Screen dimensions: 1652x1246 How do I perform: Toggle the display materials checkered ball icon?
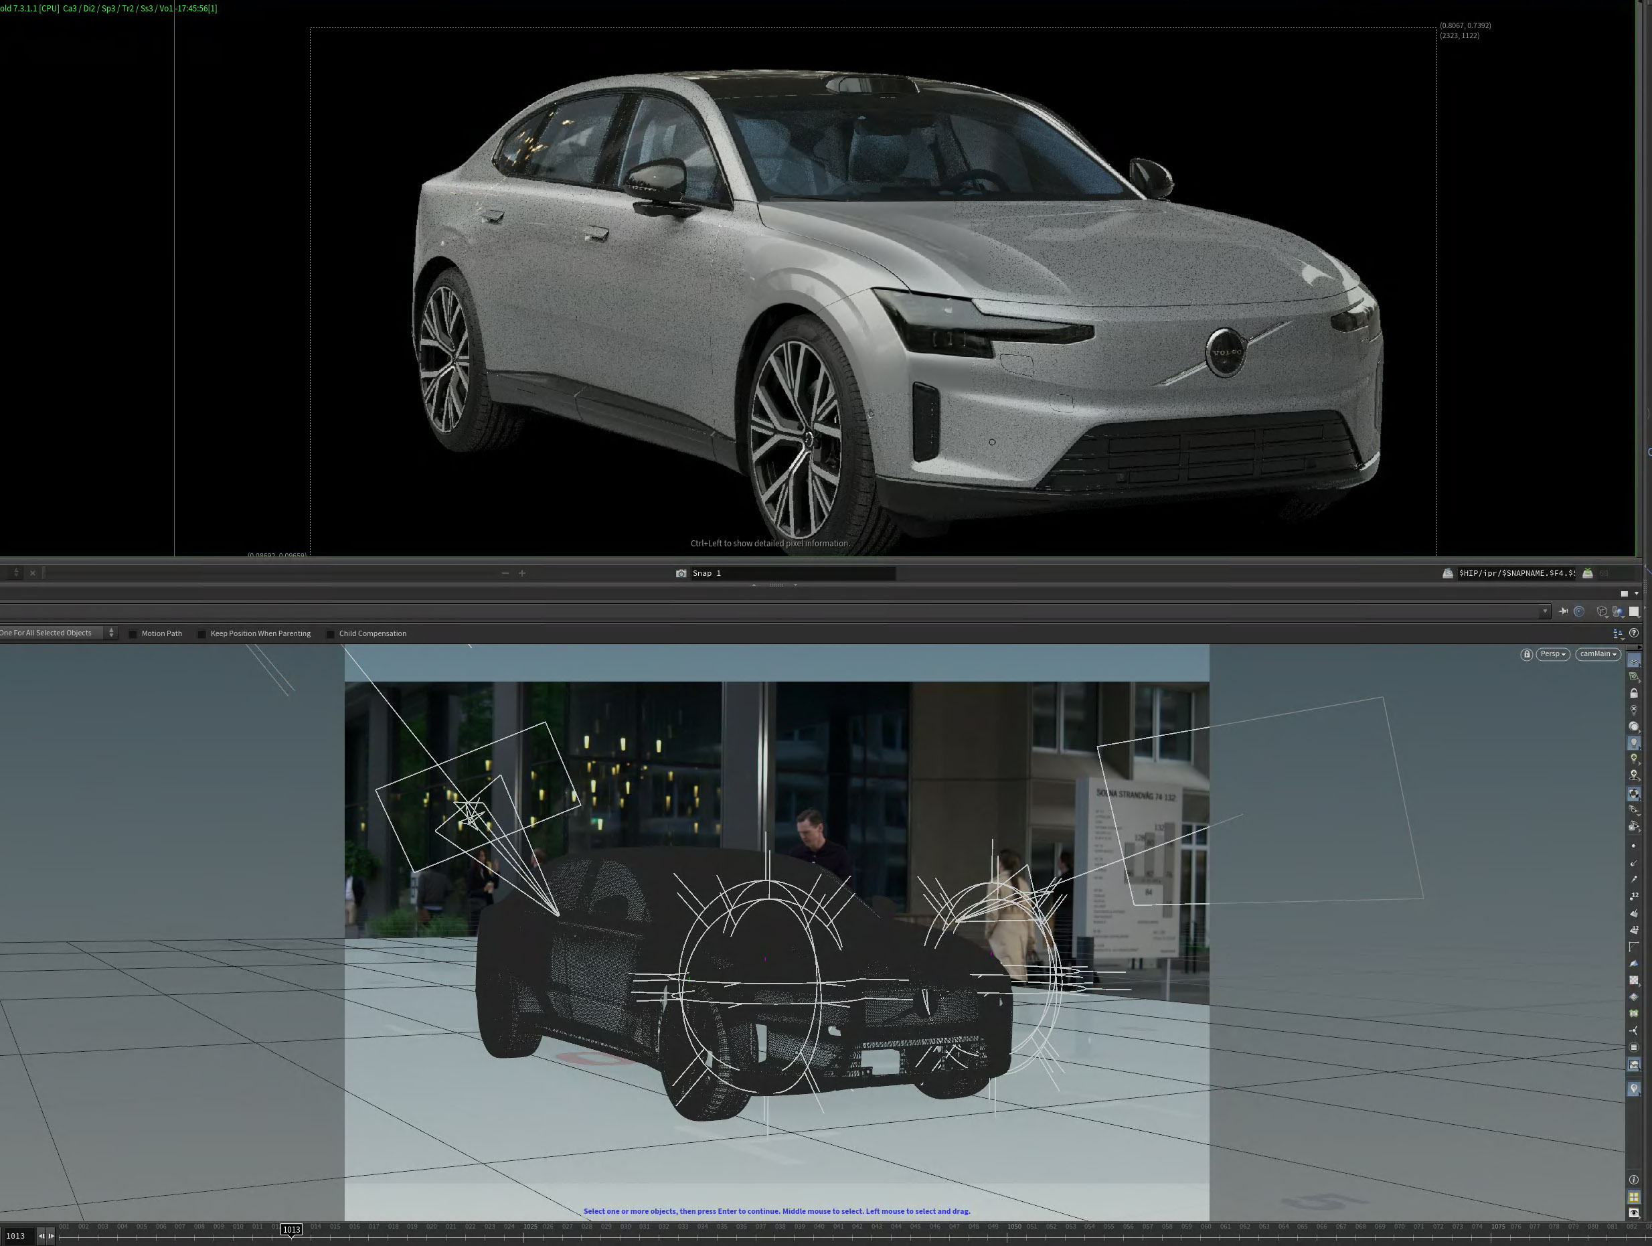pyautogui.click(x=1633, y=794)
